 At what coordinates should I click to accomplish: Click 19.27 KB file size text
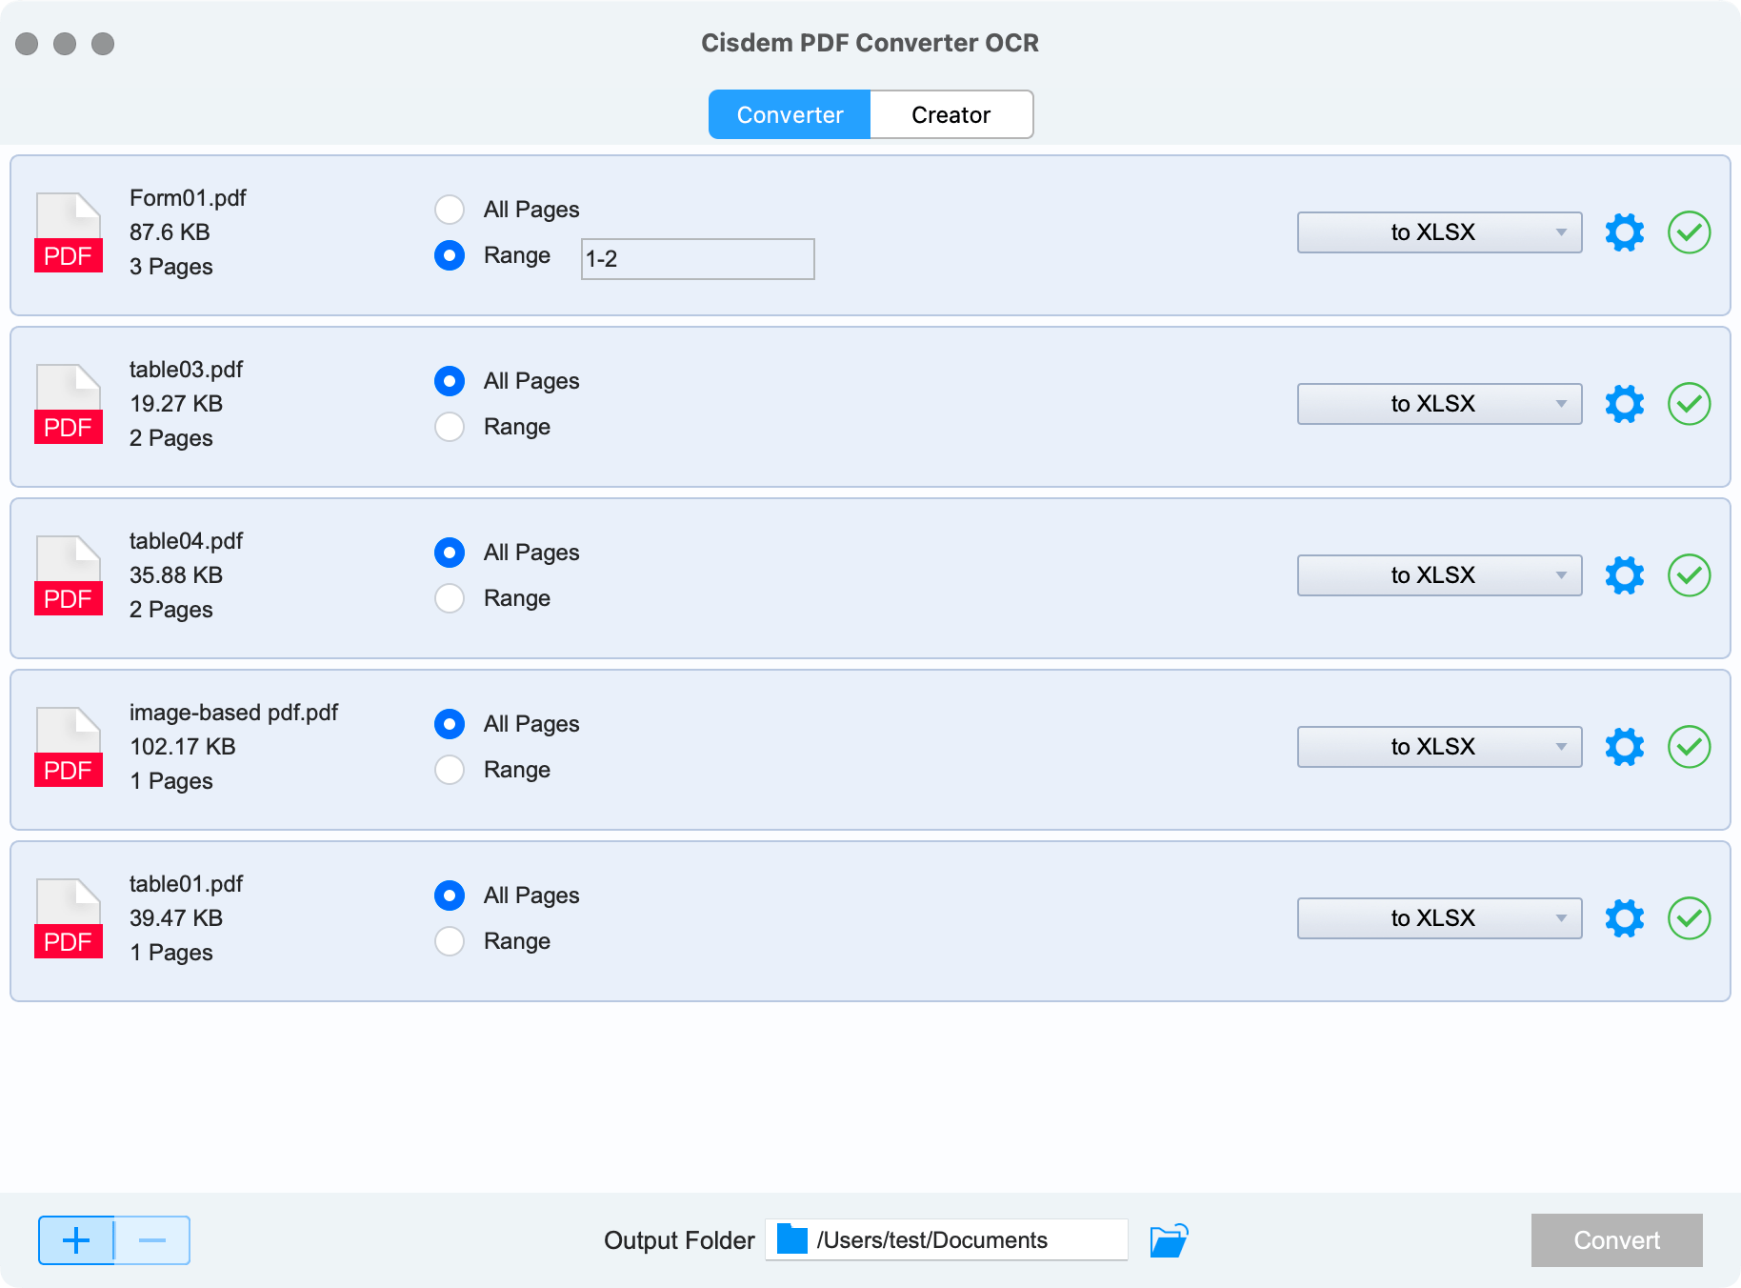176,404
